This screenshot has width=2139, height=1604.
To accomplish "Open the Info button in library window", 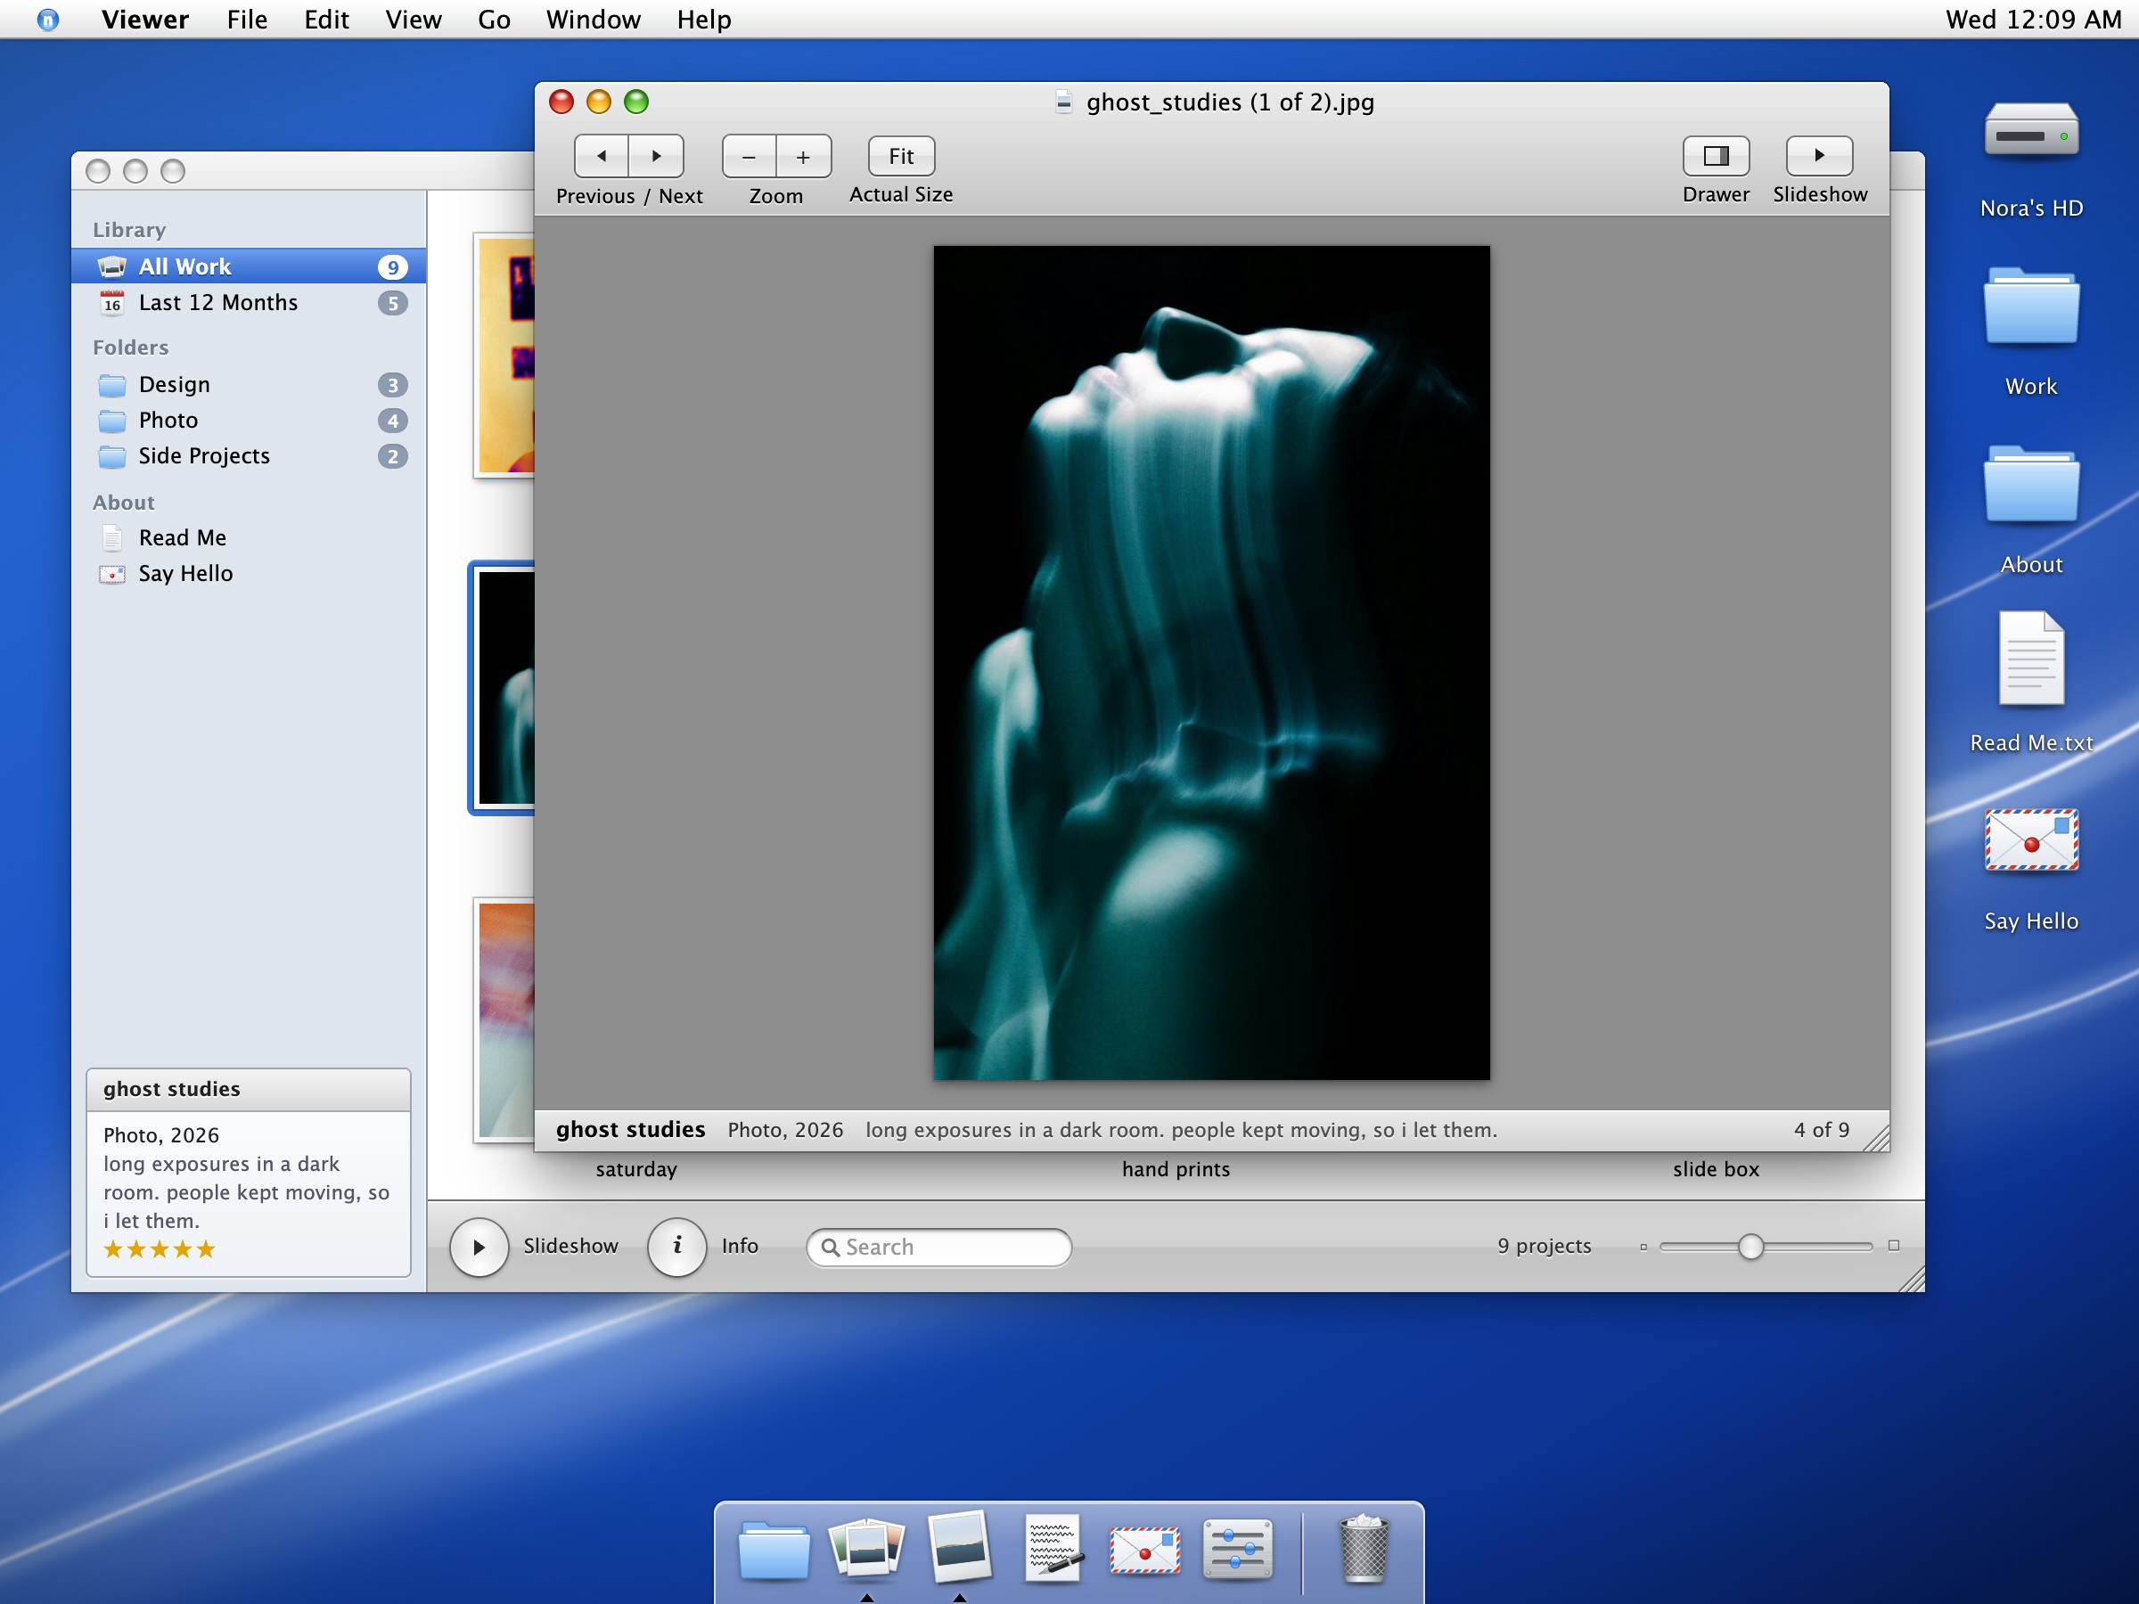I will click(676, 1247).
